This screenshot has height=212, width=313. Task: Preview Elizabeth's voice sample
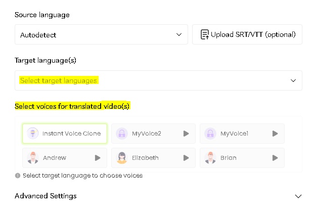(186, 158)
